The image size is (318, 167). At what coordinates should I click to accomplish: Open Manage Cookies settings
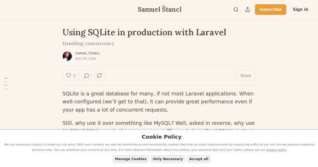coord(131,159)
